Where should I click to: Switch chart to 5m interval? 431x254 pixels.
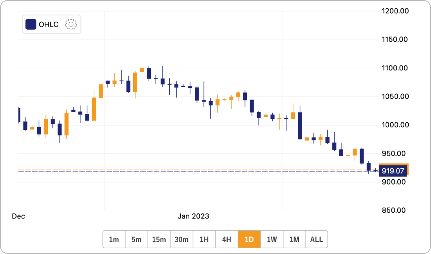[x=137, y=239]
